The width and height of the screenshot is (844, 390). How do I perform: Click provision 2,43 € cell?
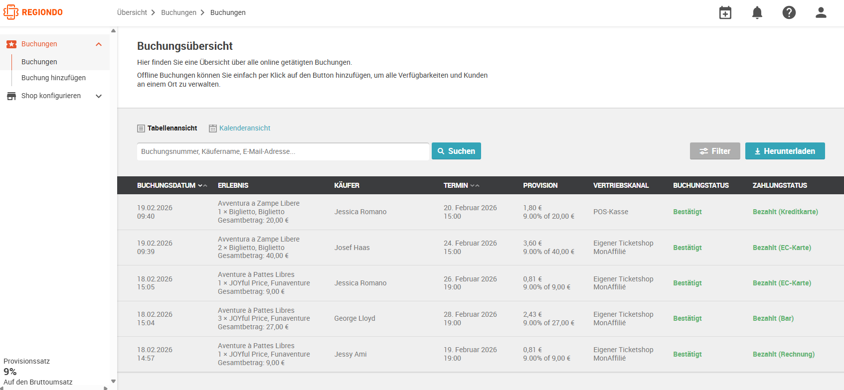point(548,319)
